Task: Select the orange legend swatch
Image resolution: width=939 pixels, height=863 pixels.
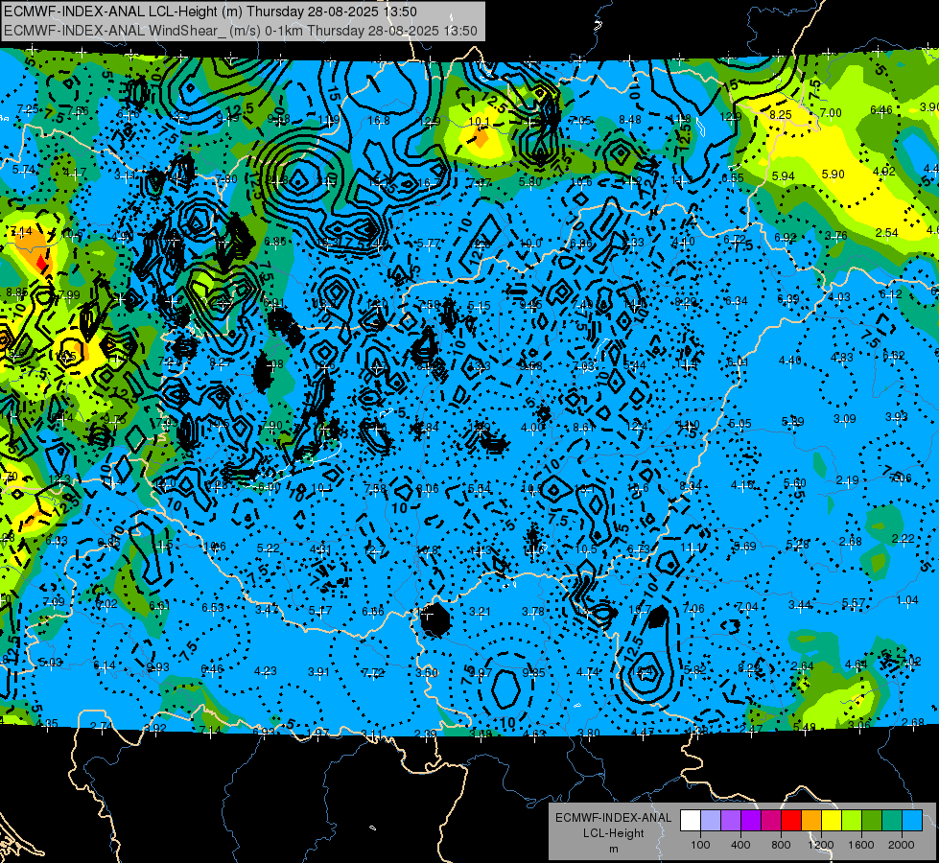Action: (811, 820)
